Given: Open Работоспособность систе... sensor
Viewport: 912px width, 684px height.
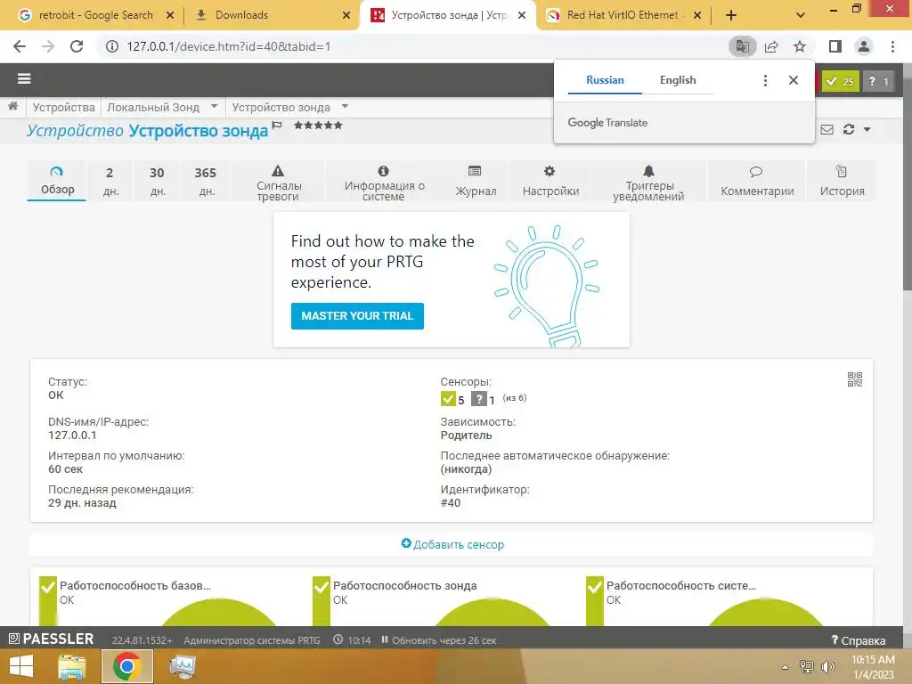Looking at the screenshot, I should point(681,586).
